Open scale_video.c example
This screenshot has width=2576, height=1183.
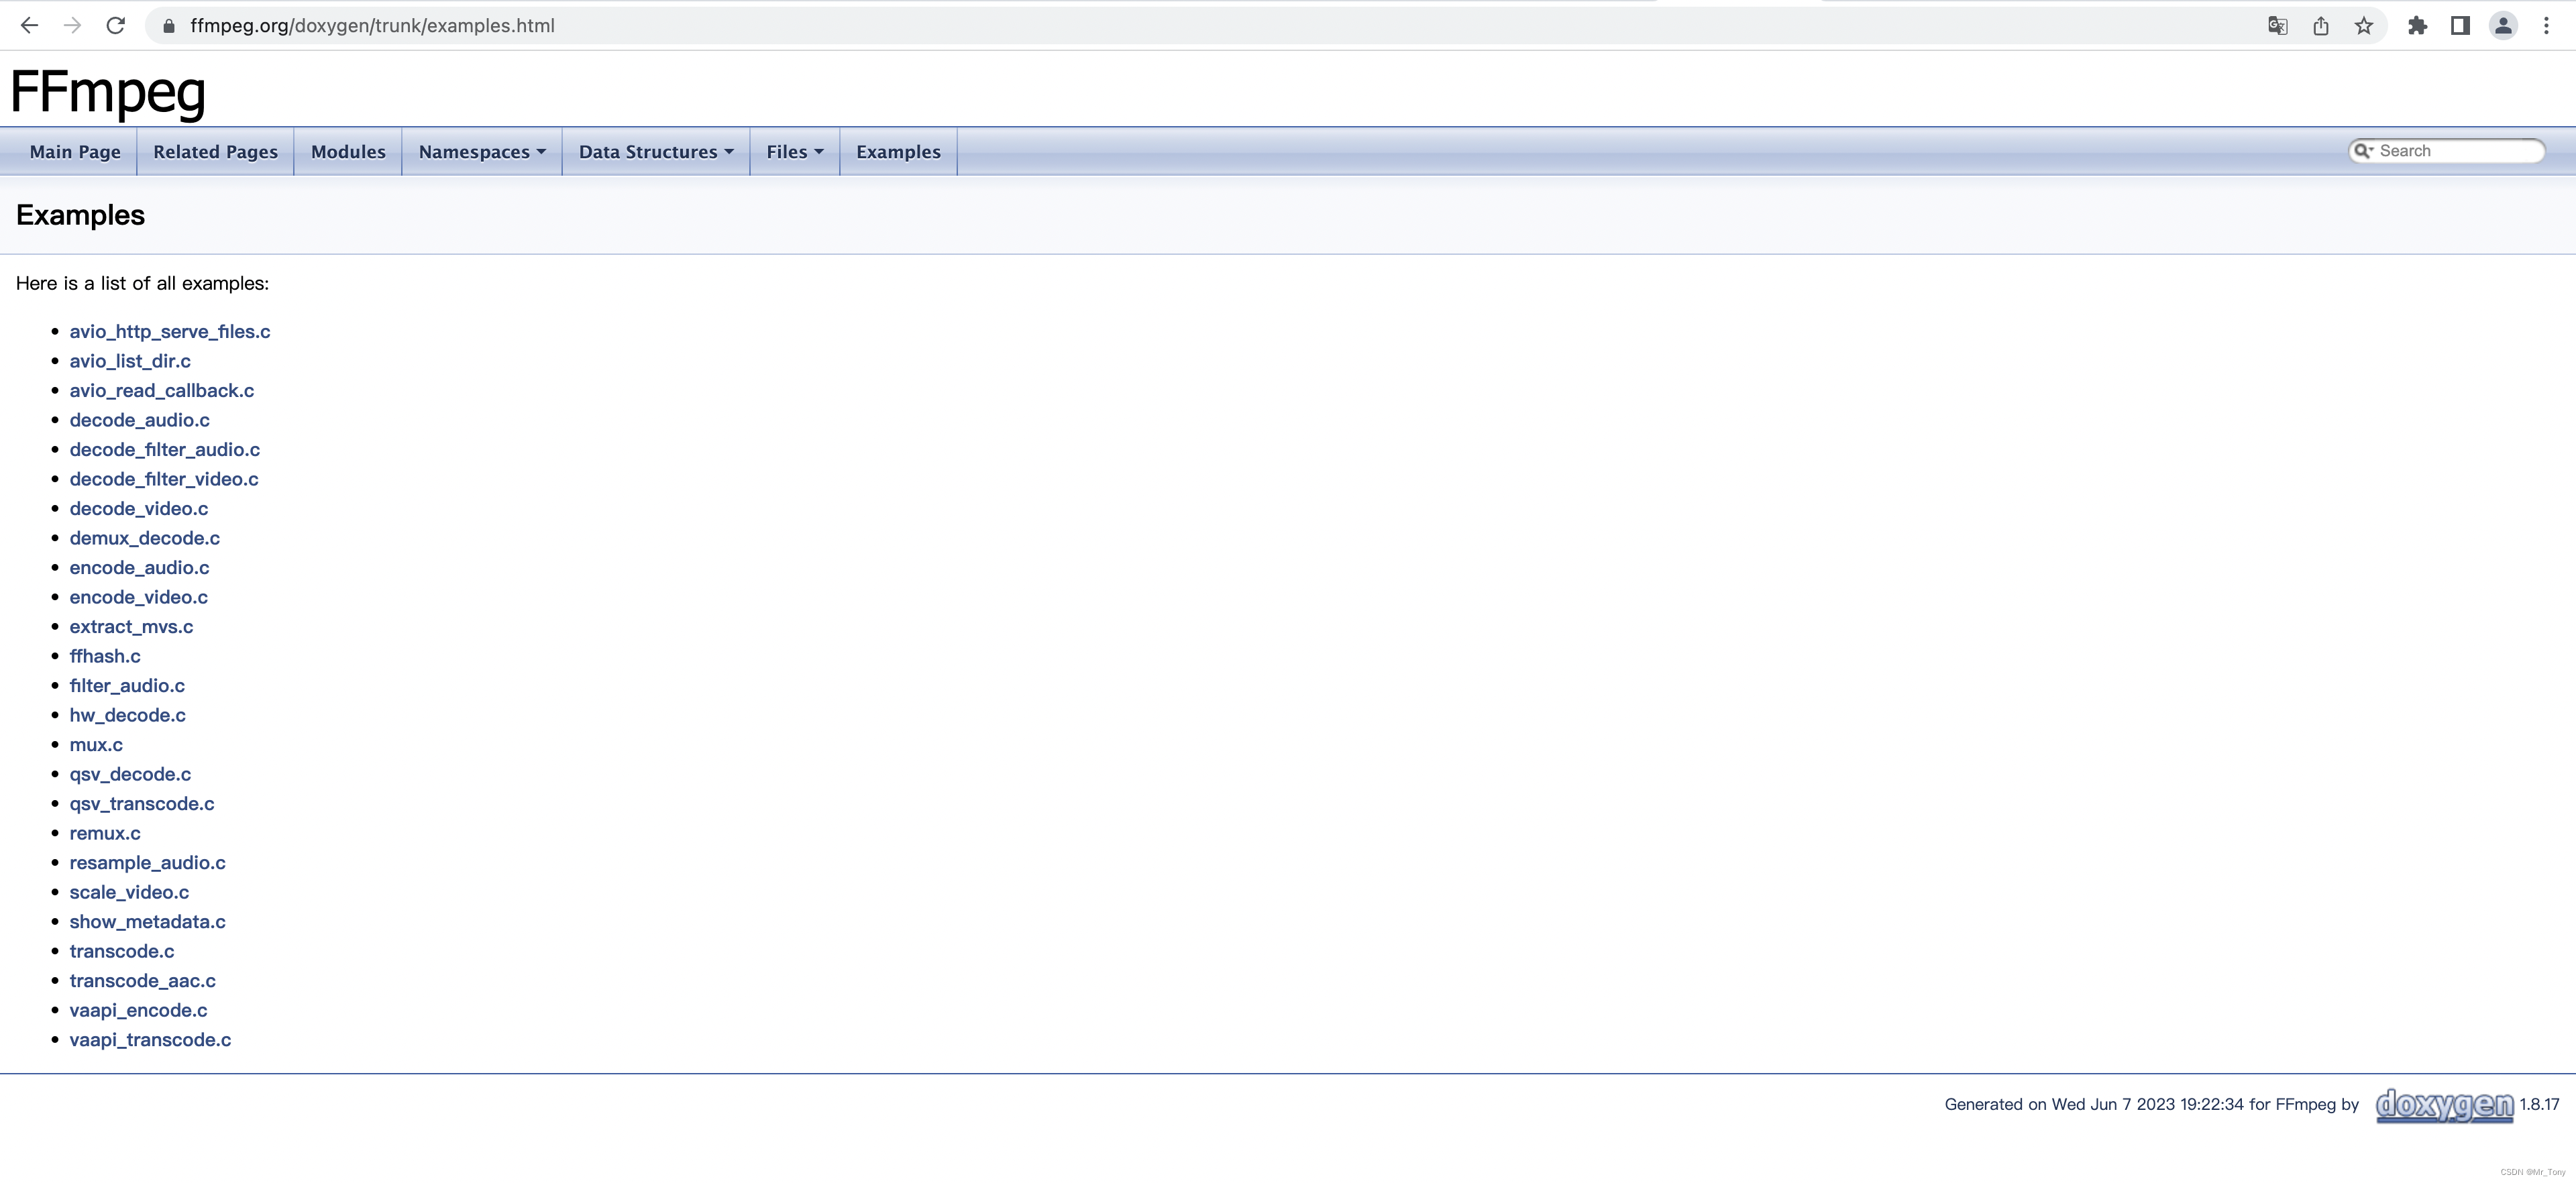[x=129, y=892]
